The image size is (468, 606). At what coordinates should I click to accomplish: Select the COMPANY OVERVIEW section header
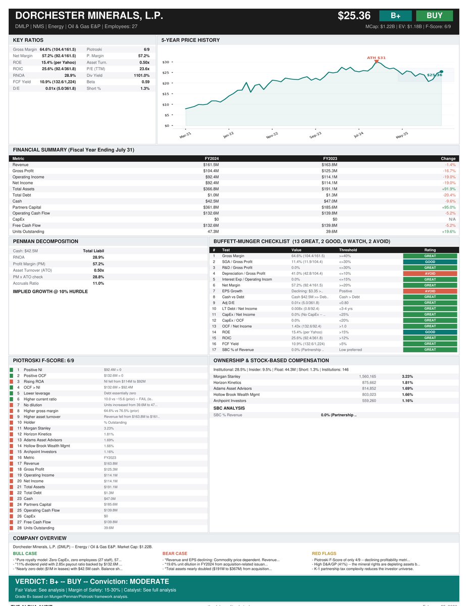[39, 538]
